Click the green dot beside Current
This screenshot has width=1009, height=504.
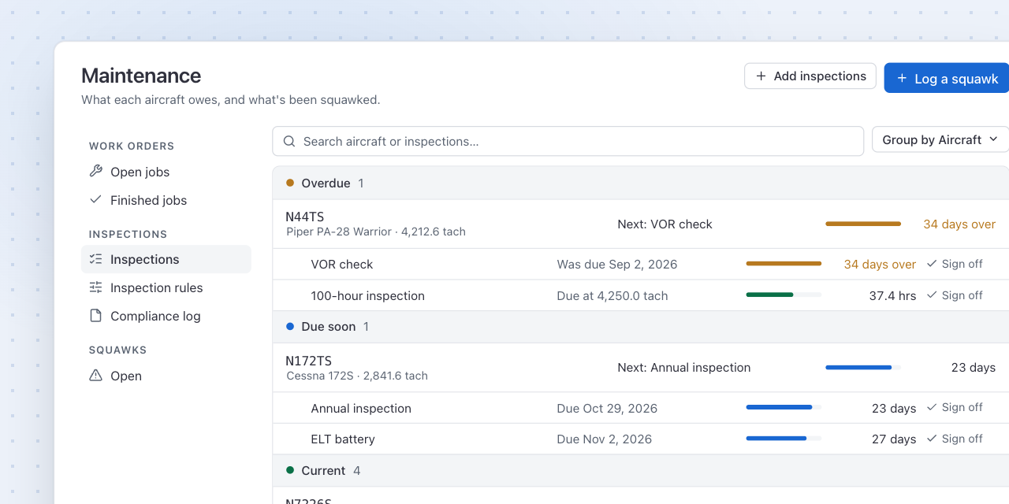(x=290, y=470)
